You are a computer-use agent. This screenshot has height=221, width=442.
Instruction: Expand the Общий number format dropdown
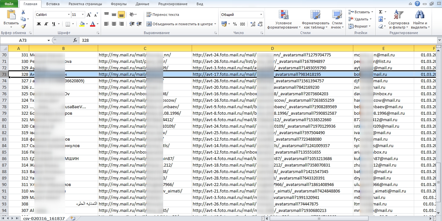click(261, 15)
